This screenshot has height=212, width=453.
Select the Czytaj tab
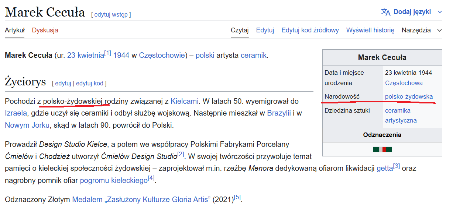[x=240, y=30]
